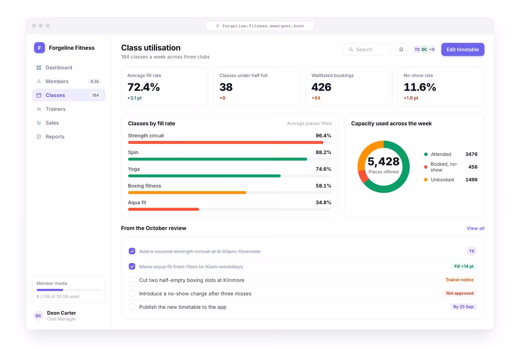The image size is (520, 347).
Task: Click the Sales cart icon
Action: [x=39, y=123]
